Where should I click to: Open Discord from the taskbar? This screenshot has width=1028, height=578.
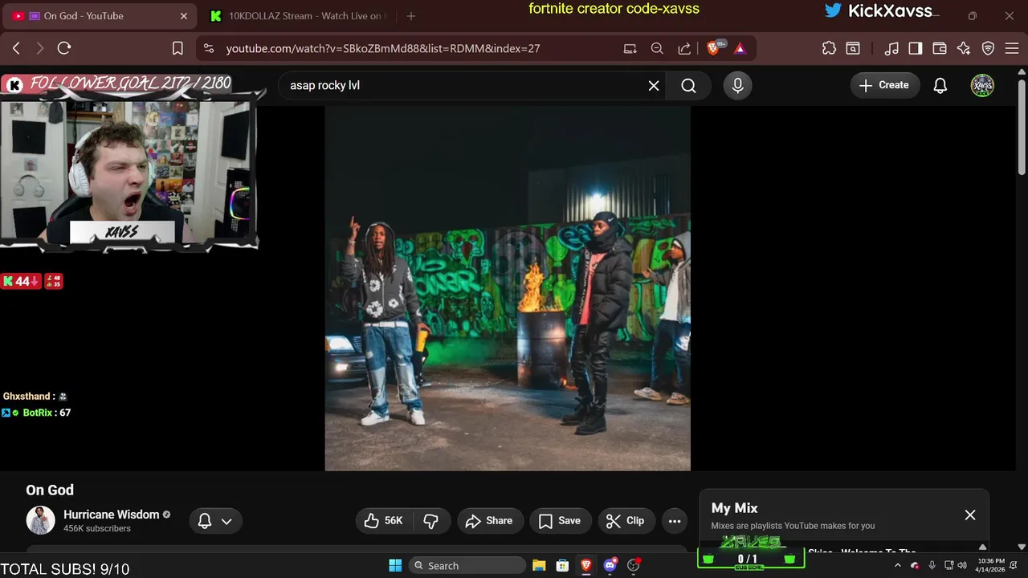610,565
